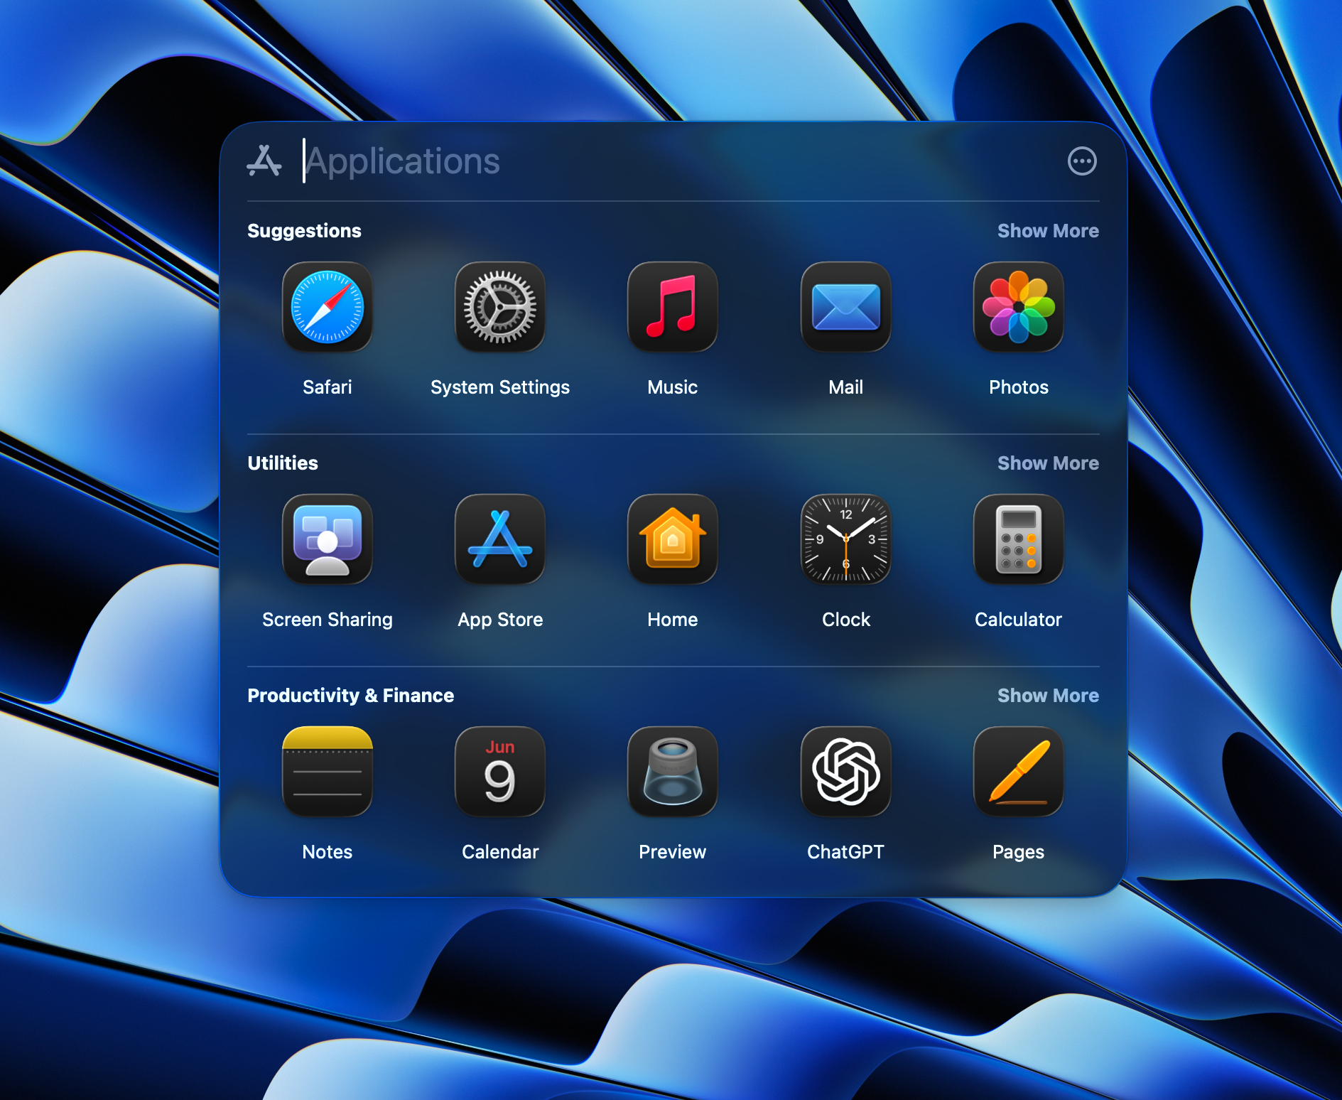1342x1100 pixels.
Task: Open the Clock app
Action: [x=846, y=539]
